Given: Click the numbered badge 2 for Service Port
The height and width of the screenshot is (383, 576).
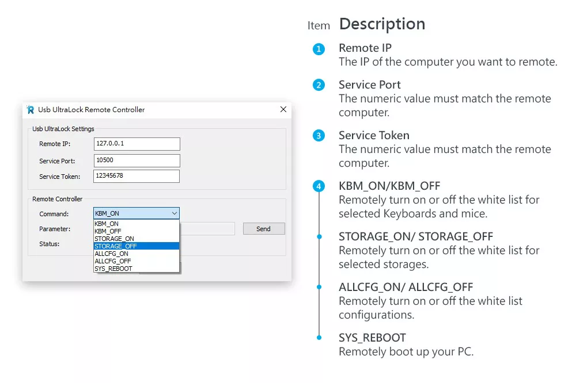Looking at the screenshot, I should (319, 86).
